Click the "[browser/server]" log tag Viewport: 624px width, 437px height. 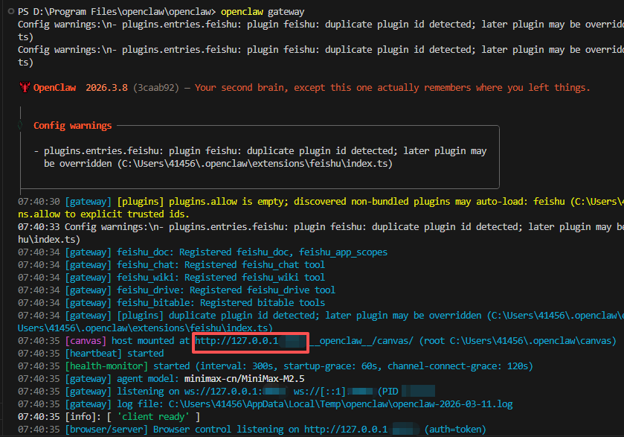coord(106,430)
